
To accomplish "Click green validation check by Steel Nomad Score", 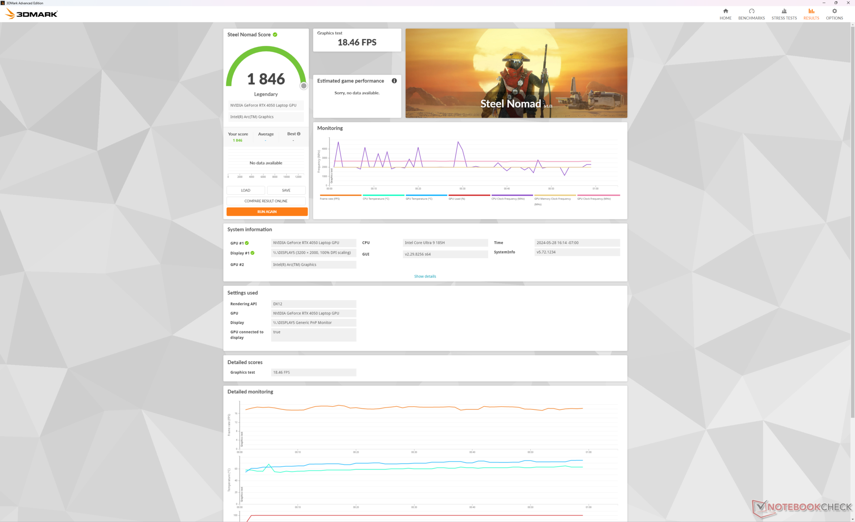I will (x=275, y=35).
